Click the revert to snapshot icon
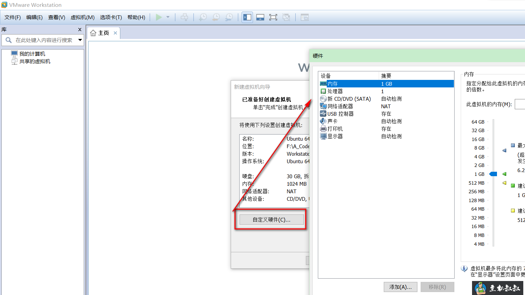Image resolution: width=525 pixels, height=295 pixels. point(216,17)
